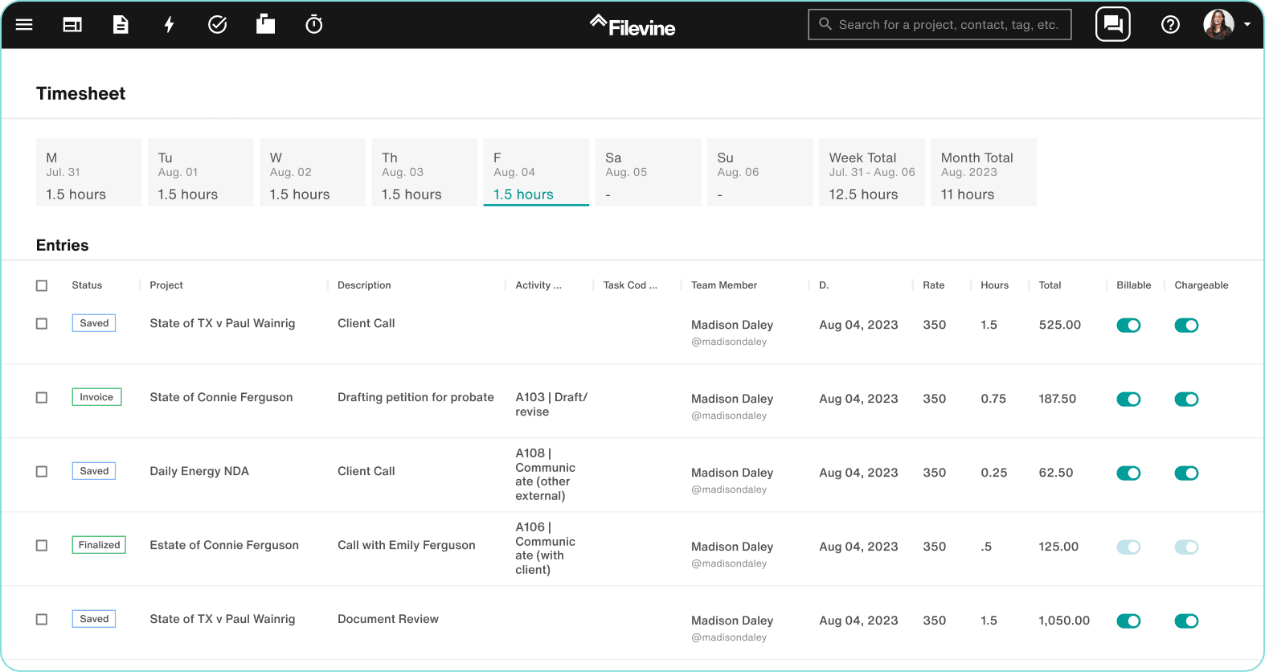Screen dimensions: 1265x672
Task: Check the Drafting petition for probate checkbox
Action: pos(42,398)
